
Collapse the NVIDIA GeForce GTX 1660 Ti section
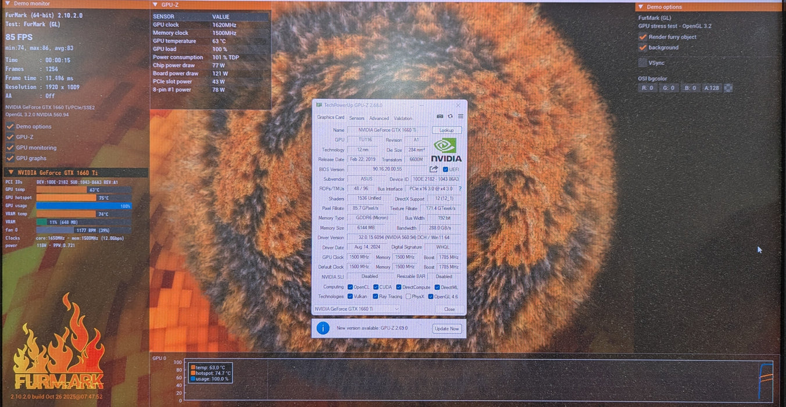click(10, 173)
